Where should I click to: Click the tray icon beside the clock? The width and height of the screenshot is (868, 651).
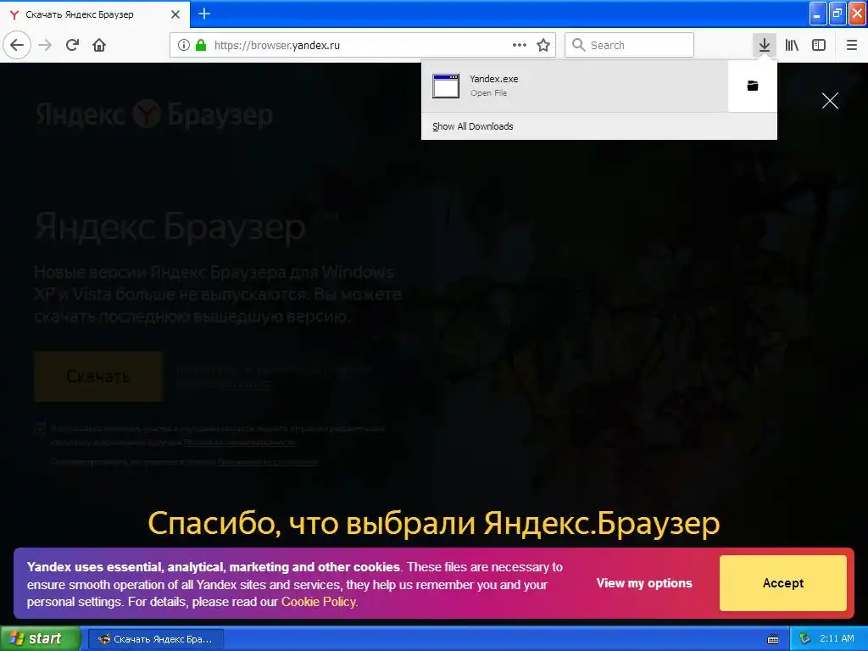(805, 639)
